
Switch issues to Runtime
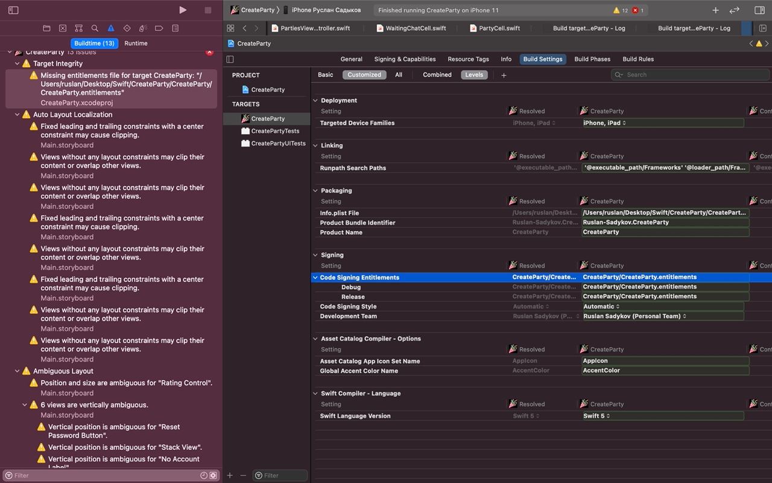click(136, 43)
